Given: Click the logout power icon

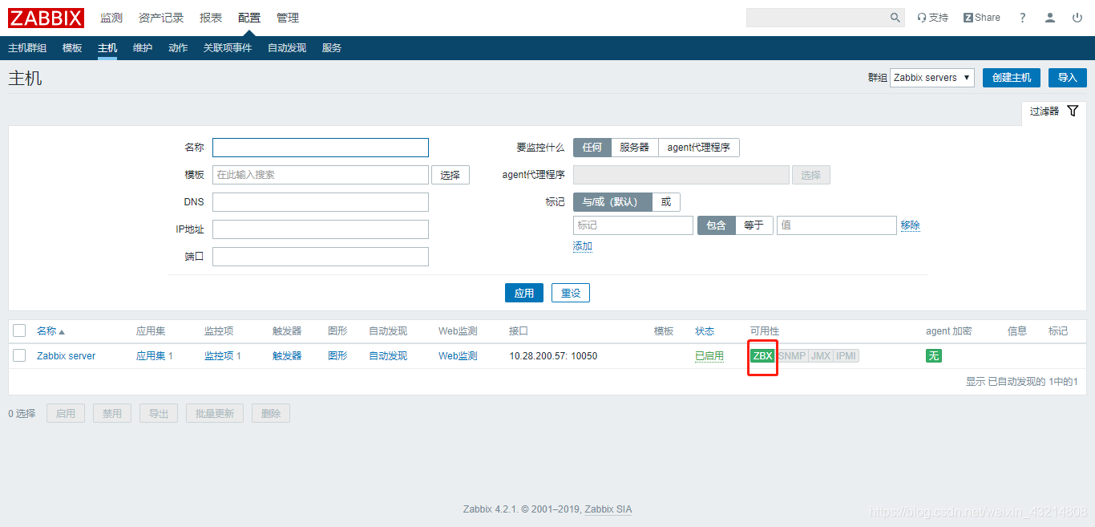Looking at the screenshot, I should 1077,18.
